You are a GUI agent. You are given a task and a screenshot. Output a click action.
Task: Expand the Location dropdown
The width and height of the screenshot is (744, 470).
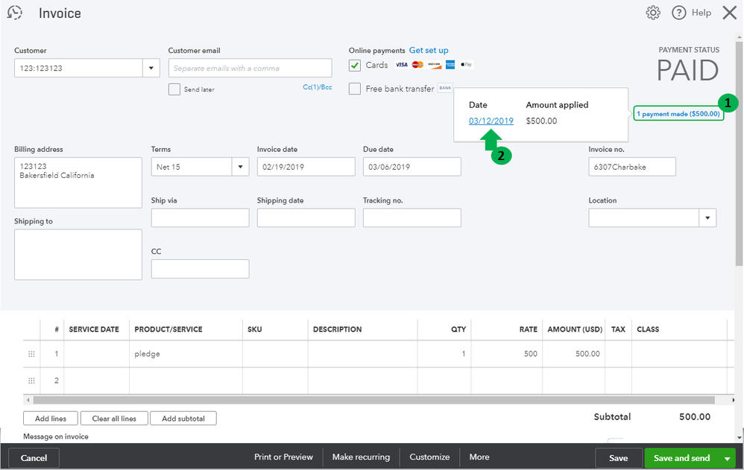tap(707, 217)
